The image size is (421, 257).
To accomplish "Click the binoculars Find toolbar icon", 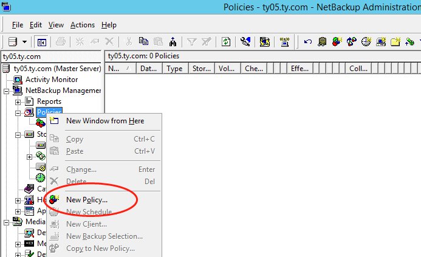I will click(x=173, y=42).
